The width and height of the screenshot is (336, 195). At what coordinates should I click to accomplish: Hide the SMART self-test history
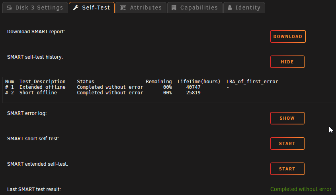point(287,62)
